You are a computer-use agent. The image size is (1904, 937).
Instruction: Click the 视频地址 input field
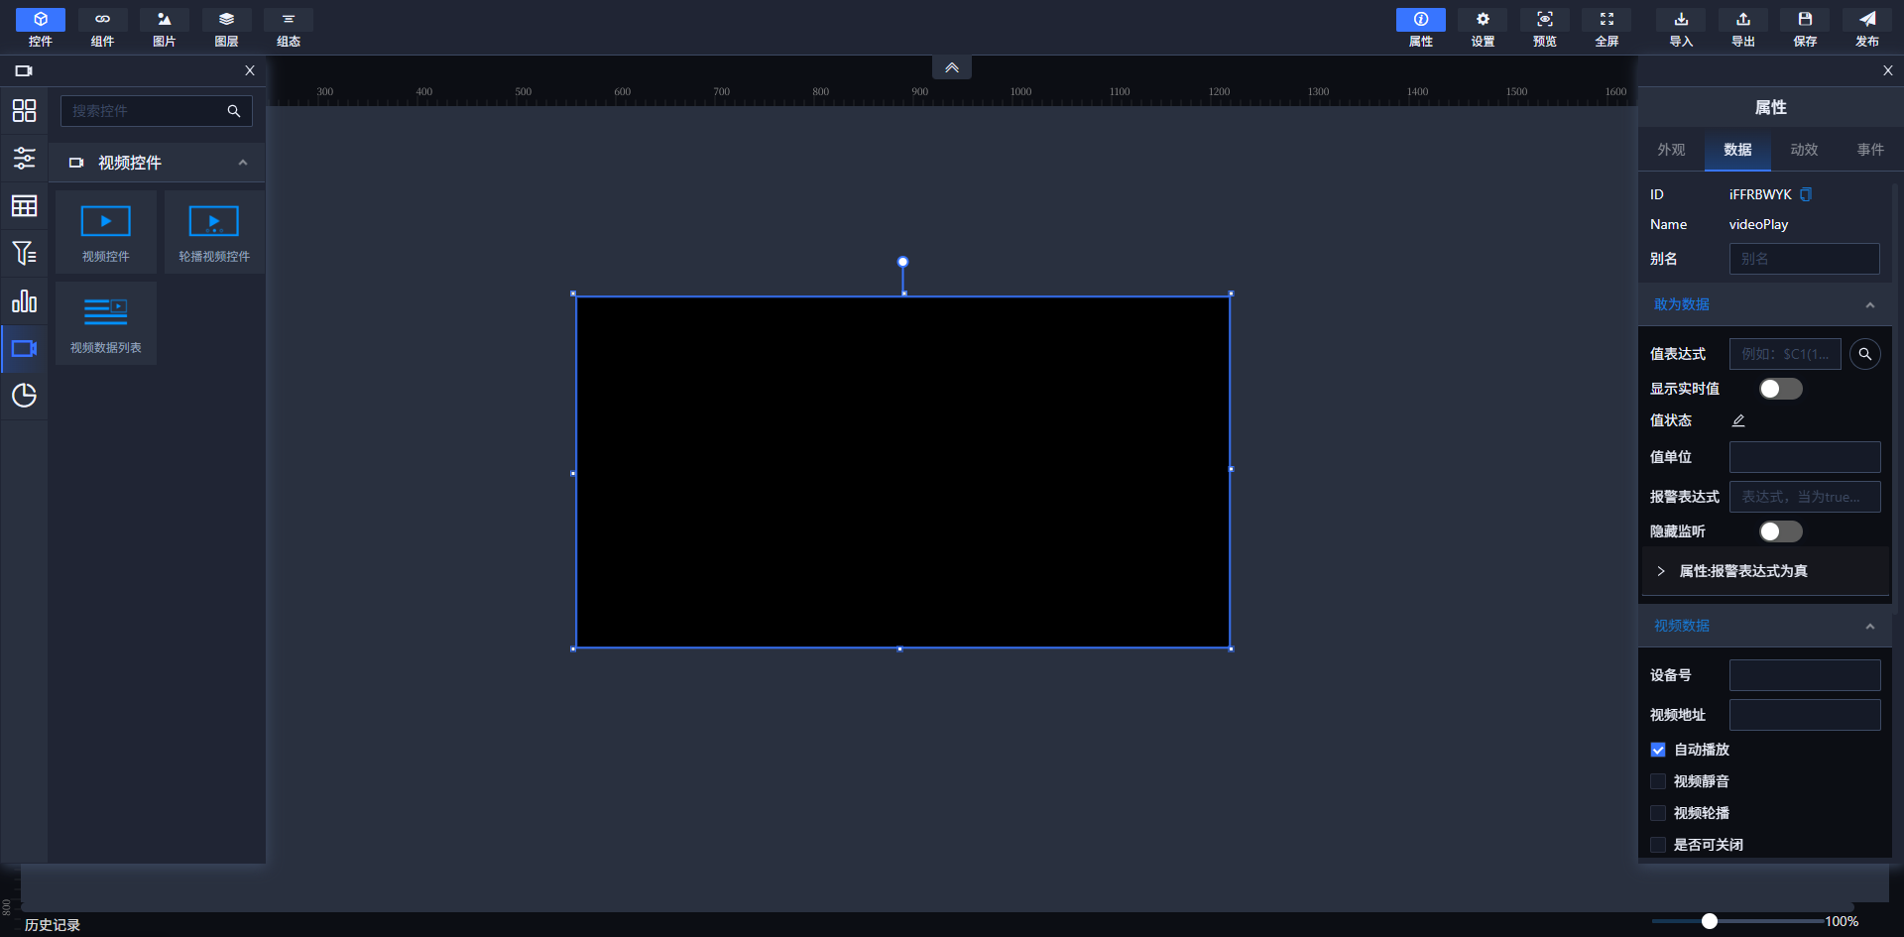1804,715
